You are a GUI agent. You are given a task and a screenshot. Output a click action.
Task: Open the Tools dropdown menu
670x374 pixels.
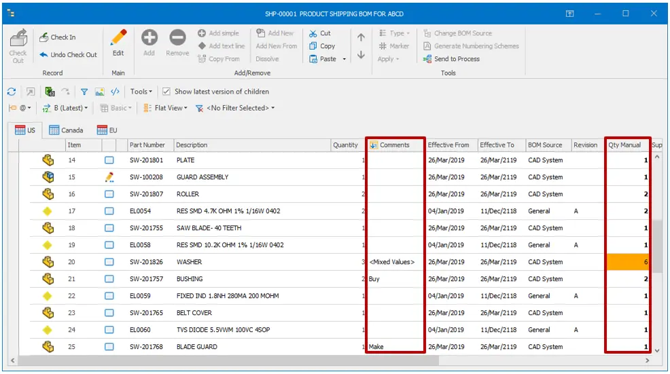(x=141, y=92)
